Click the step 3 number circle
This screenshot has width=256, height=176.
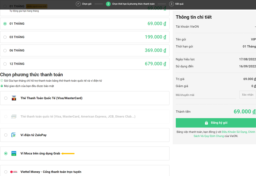point(172,4)
